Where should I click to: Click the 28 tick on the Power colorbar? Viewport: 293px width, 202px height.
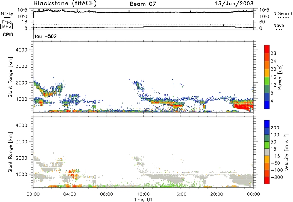273,53
